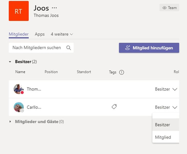Click the Joos team name heading

[41, 8]
